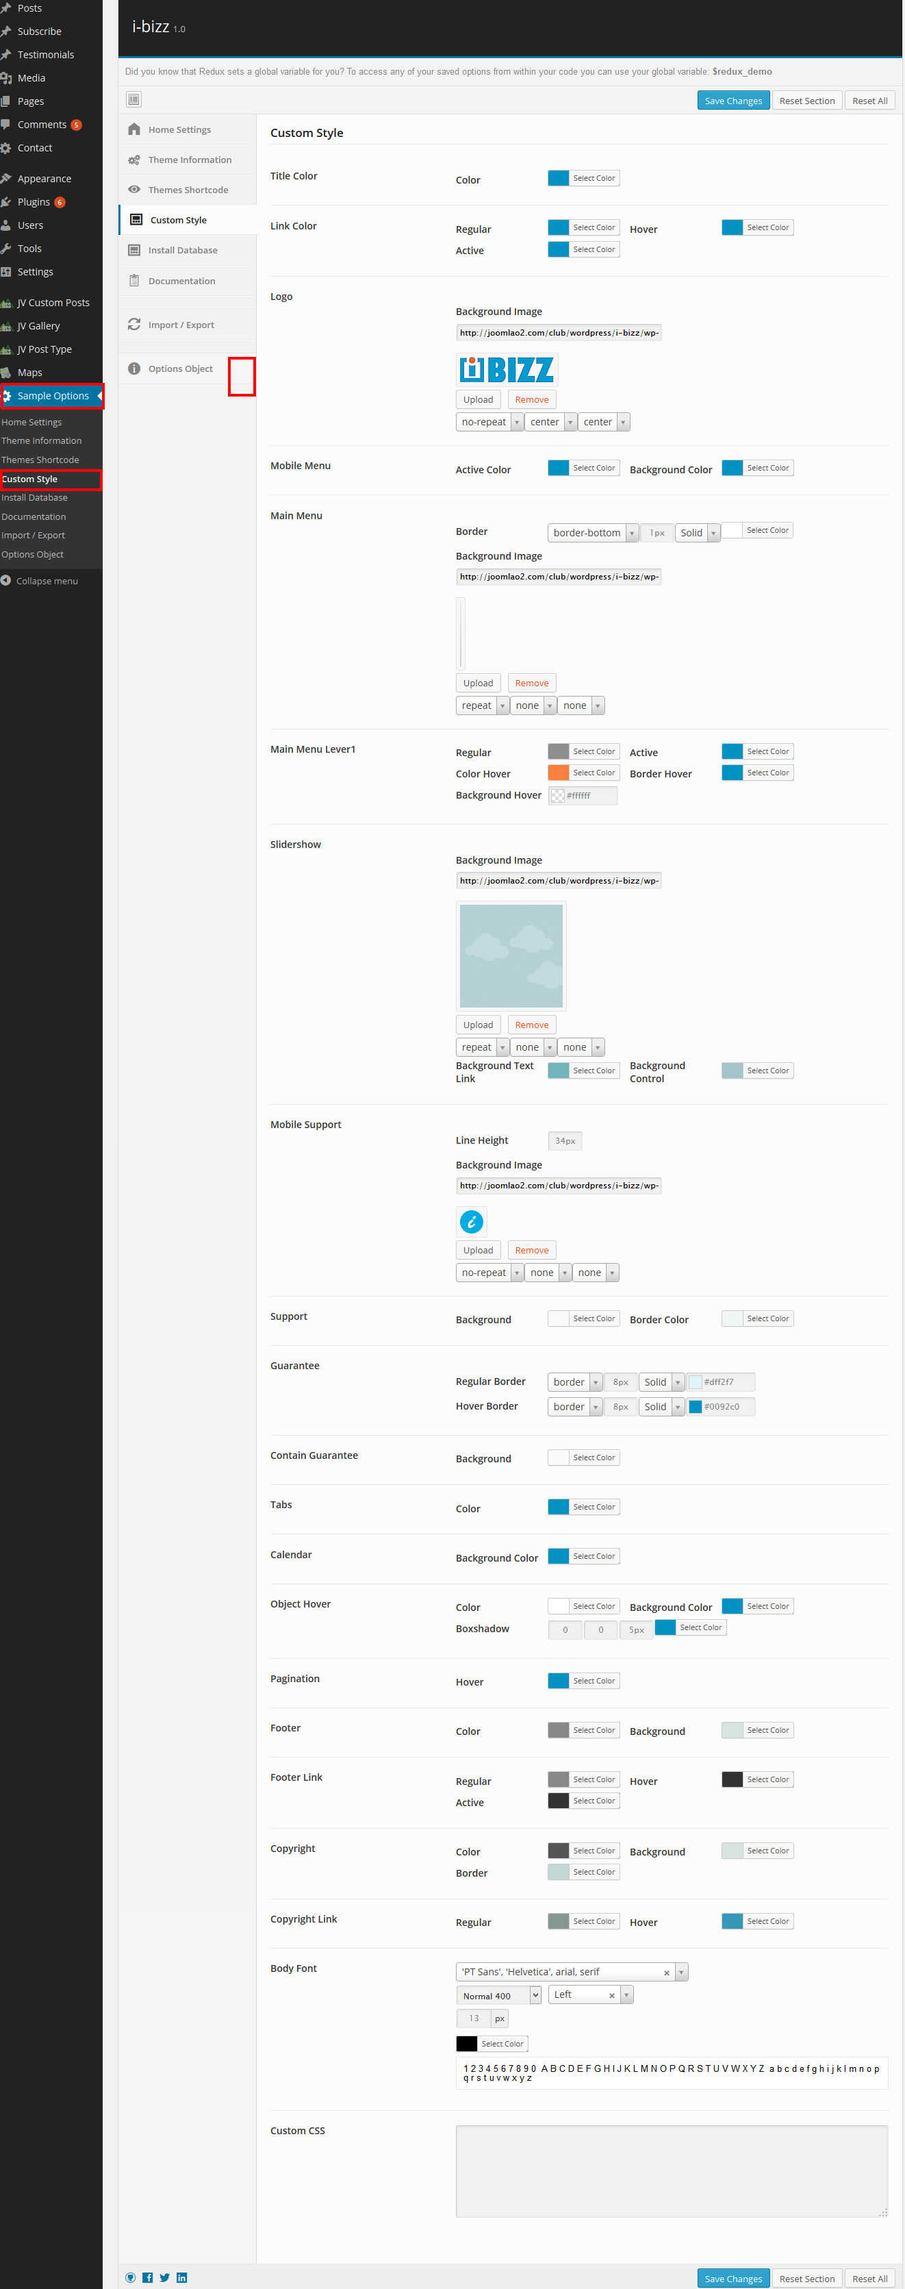The image size is (905, 2289).
Task: Click the Logo Background Image URL field
Action: tap(559, 332)
